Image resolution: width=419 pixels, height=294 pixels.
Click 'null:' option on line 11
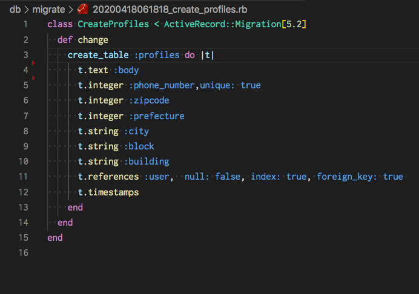click(197, 177)
